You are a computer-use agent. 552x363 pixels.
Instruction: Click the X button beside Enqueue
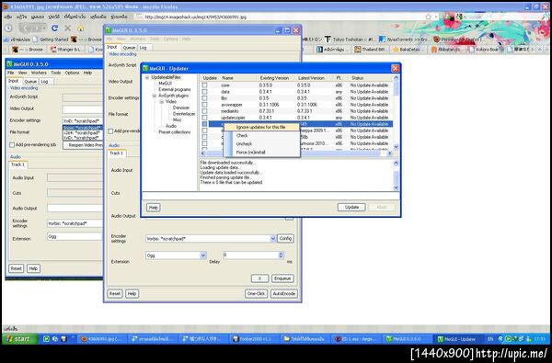pos(259,278)
